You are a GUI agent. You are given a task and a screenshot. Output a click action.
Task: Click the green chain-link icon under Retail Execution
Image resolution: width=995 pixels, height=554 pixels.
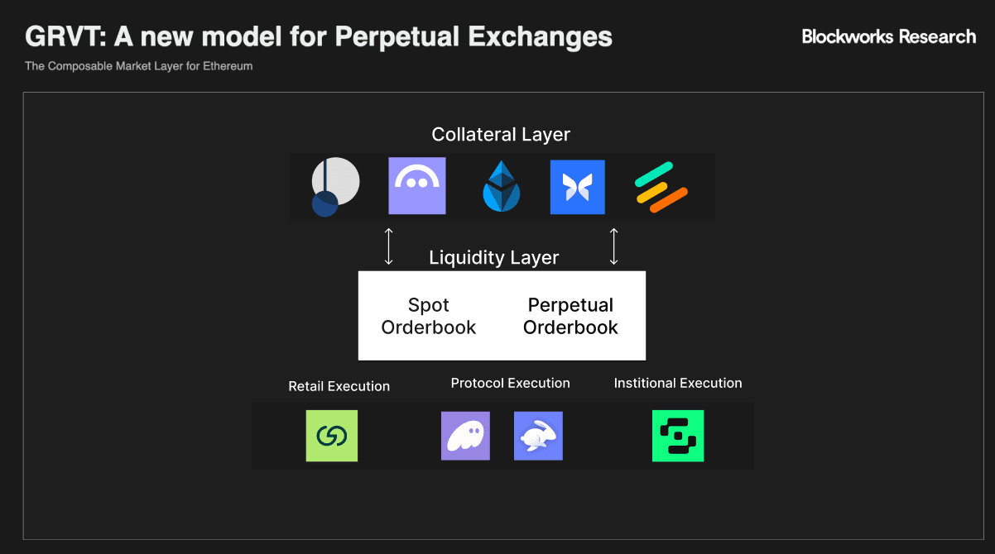click(332, 436)
